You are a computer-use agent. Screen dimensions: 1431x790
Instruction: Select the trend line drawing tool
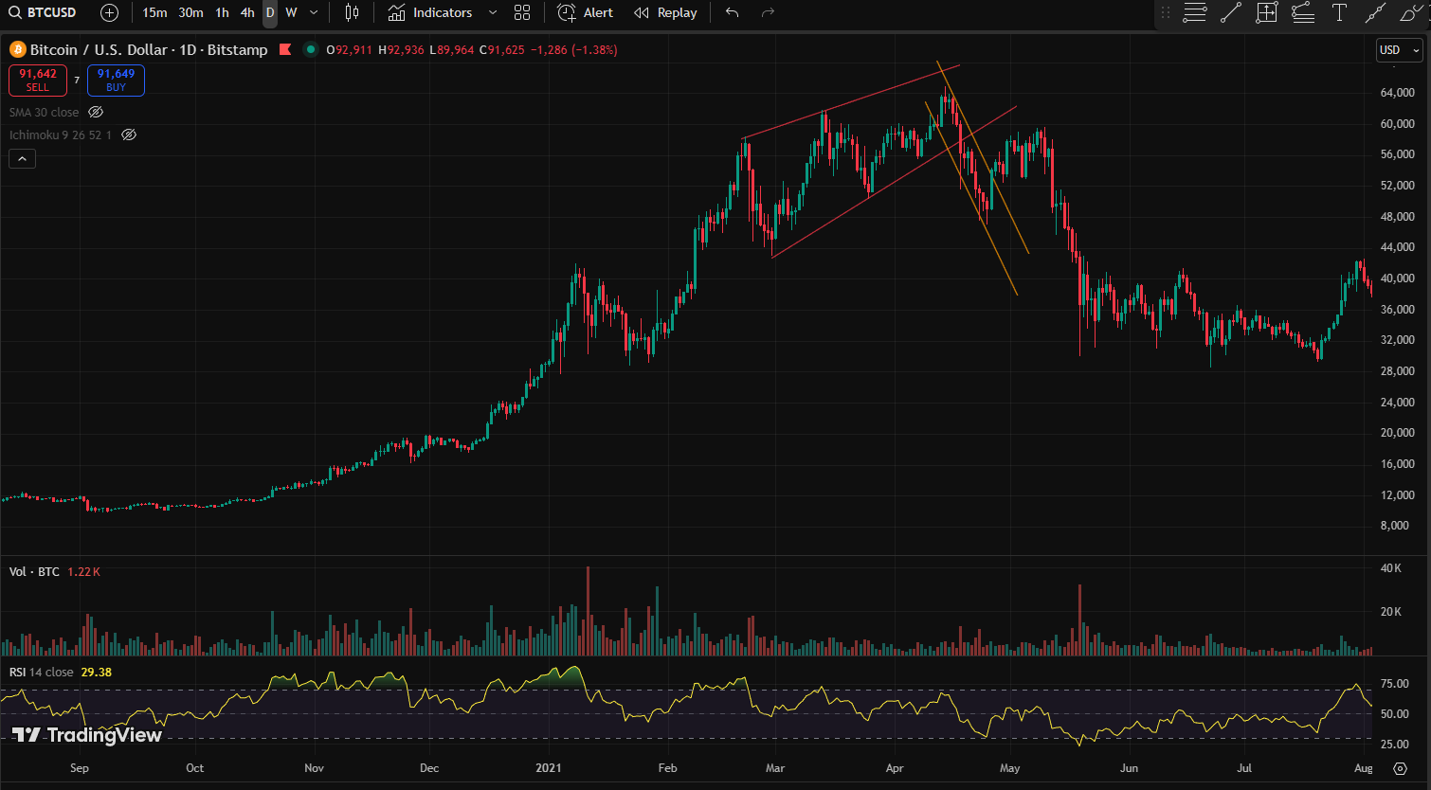click(x=1230, y=12)
